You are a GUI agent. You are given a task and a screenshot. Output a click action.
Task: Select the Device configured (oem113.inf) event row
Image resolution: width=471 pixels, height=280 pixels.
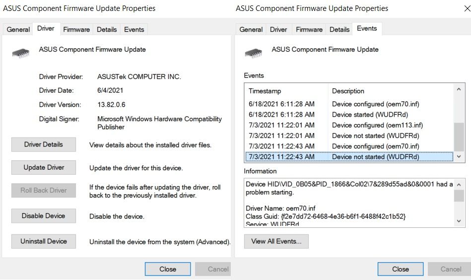349,125
